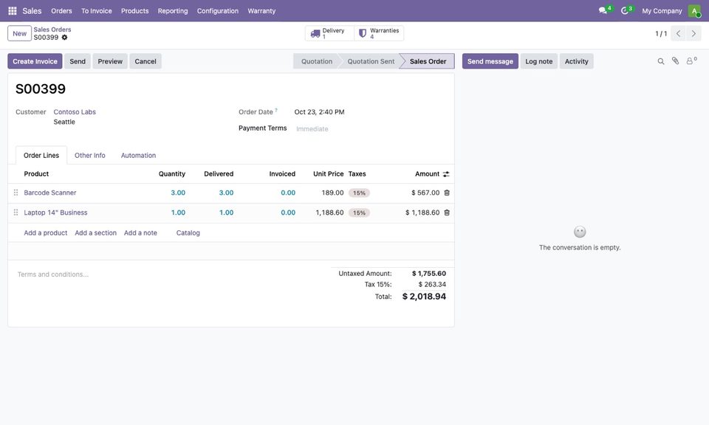The width and height of the screenshot is (709, 425).
Task: Click the gear icon beside S00399
Action: tap(65, 38)
